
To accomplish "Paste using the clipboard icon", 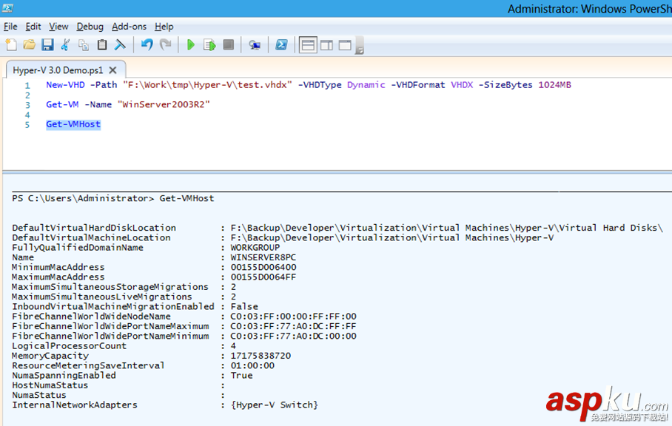I will point(102,45).
